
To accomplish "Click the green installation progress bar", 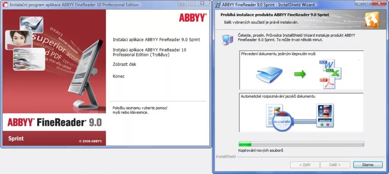I will point(301,144).
